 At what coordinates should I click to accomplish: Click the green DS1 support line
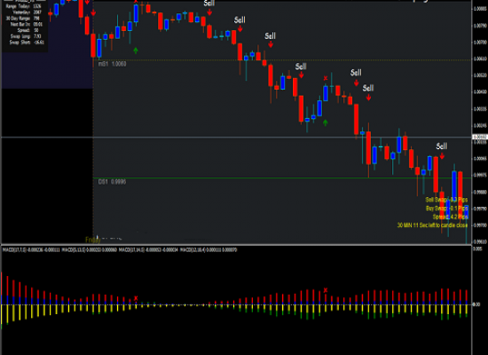[282, 177]
